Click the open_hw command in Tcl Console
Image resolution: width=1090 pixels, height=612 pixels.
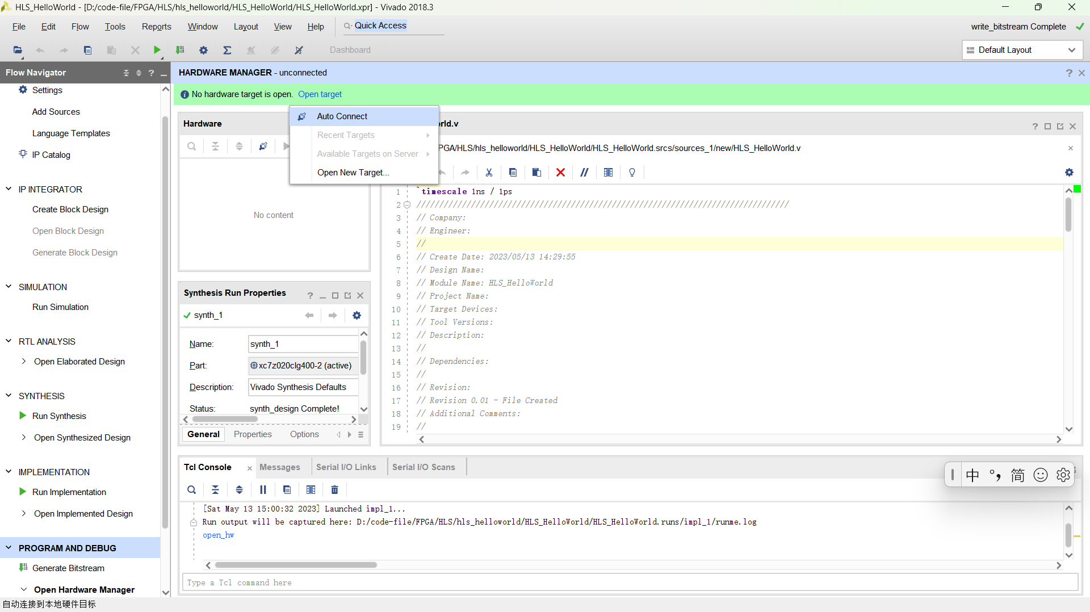click(x=218, y=535)
